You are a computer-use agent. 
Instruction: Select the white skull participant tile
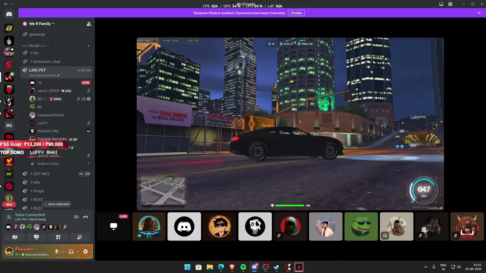click(255, 226)
